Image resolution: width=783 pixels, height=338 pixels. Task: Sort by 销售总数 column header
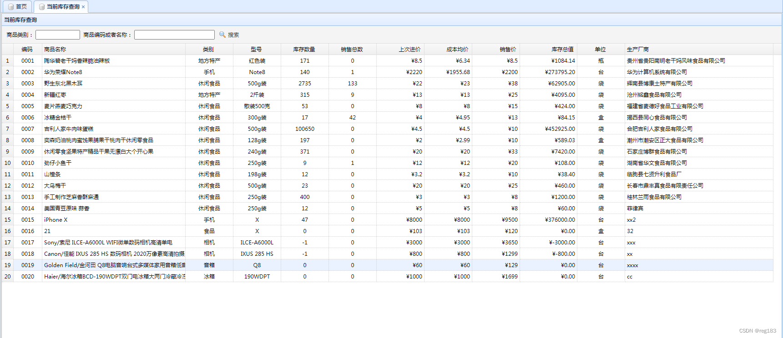352,49
